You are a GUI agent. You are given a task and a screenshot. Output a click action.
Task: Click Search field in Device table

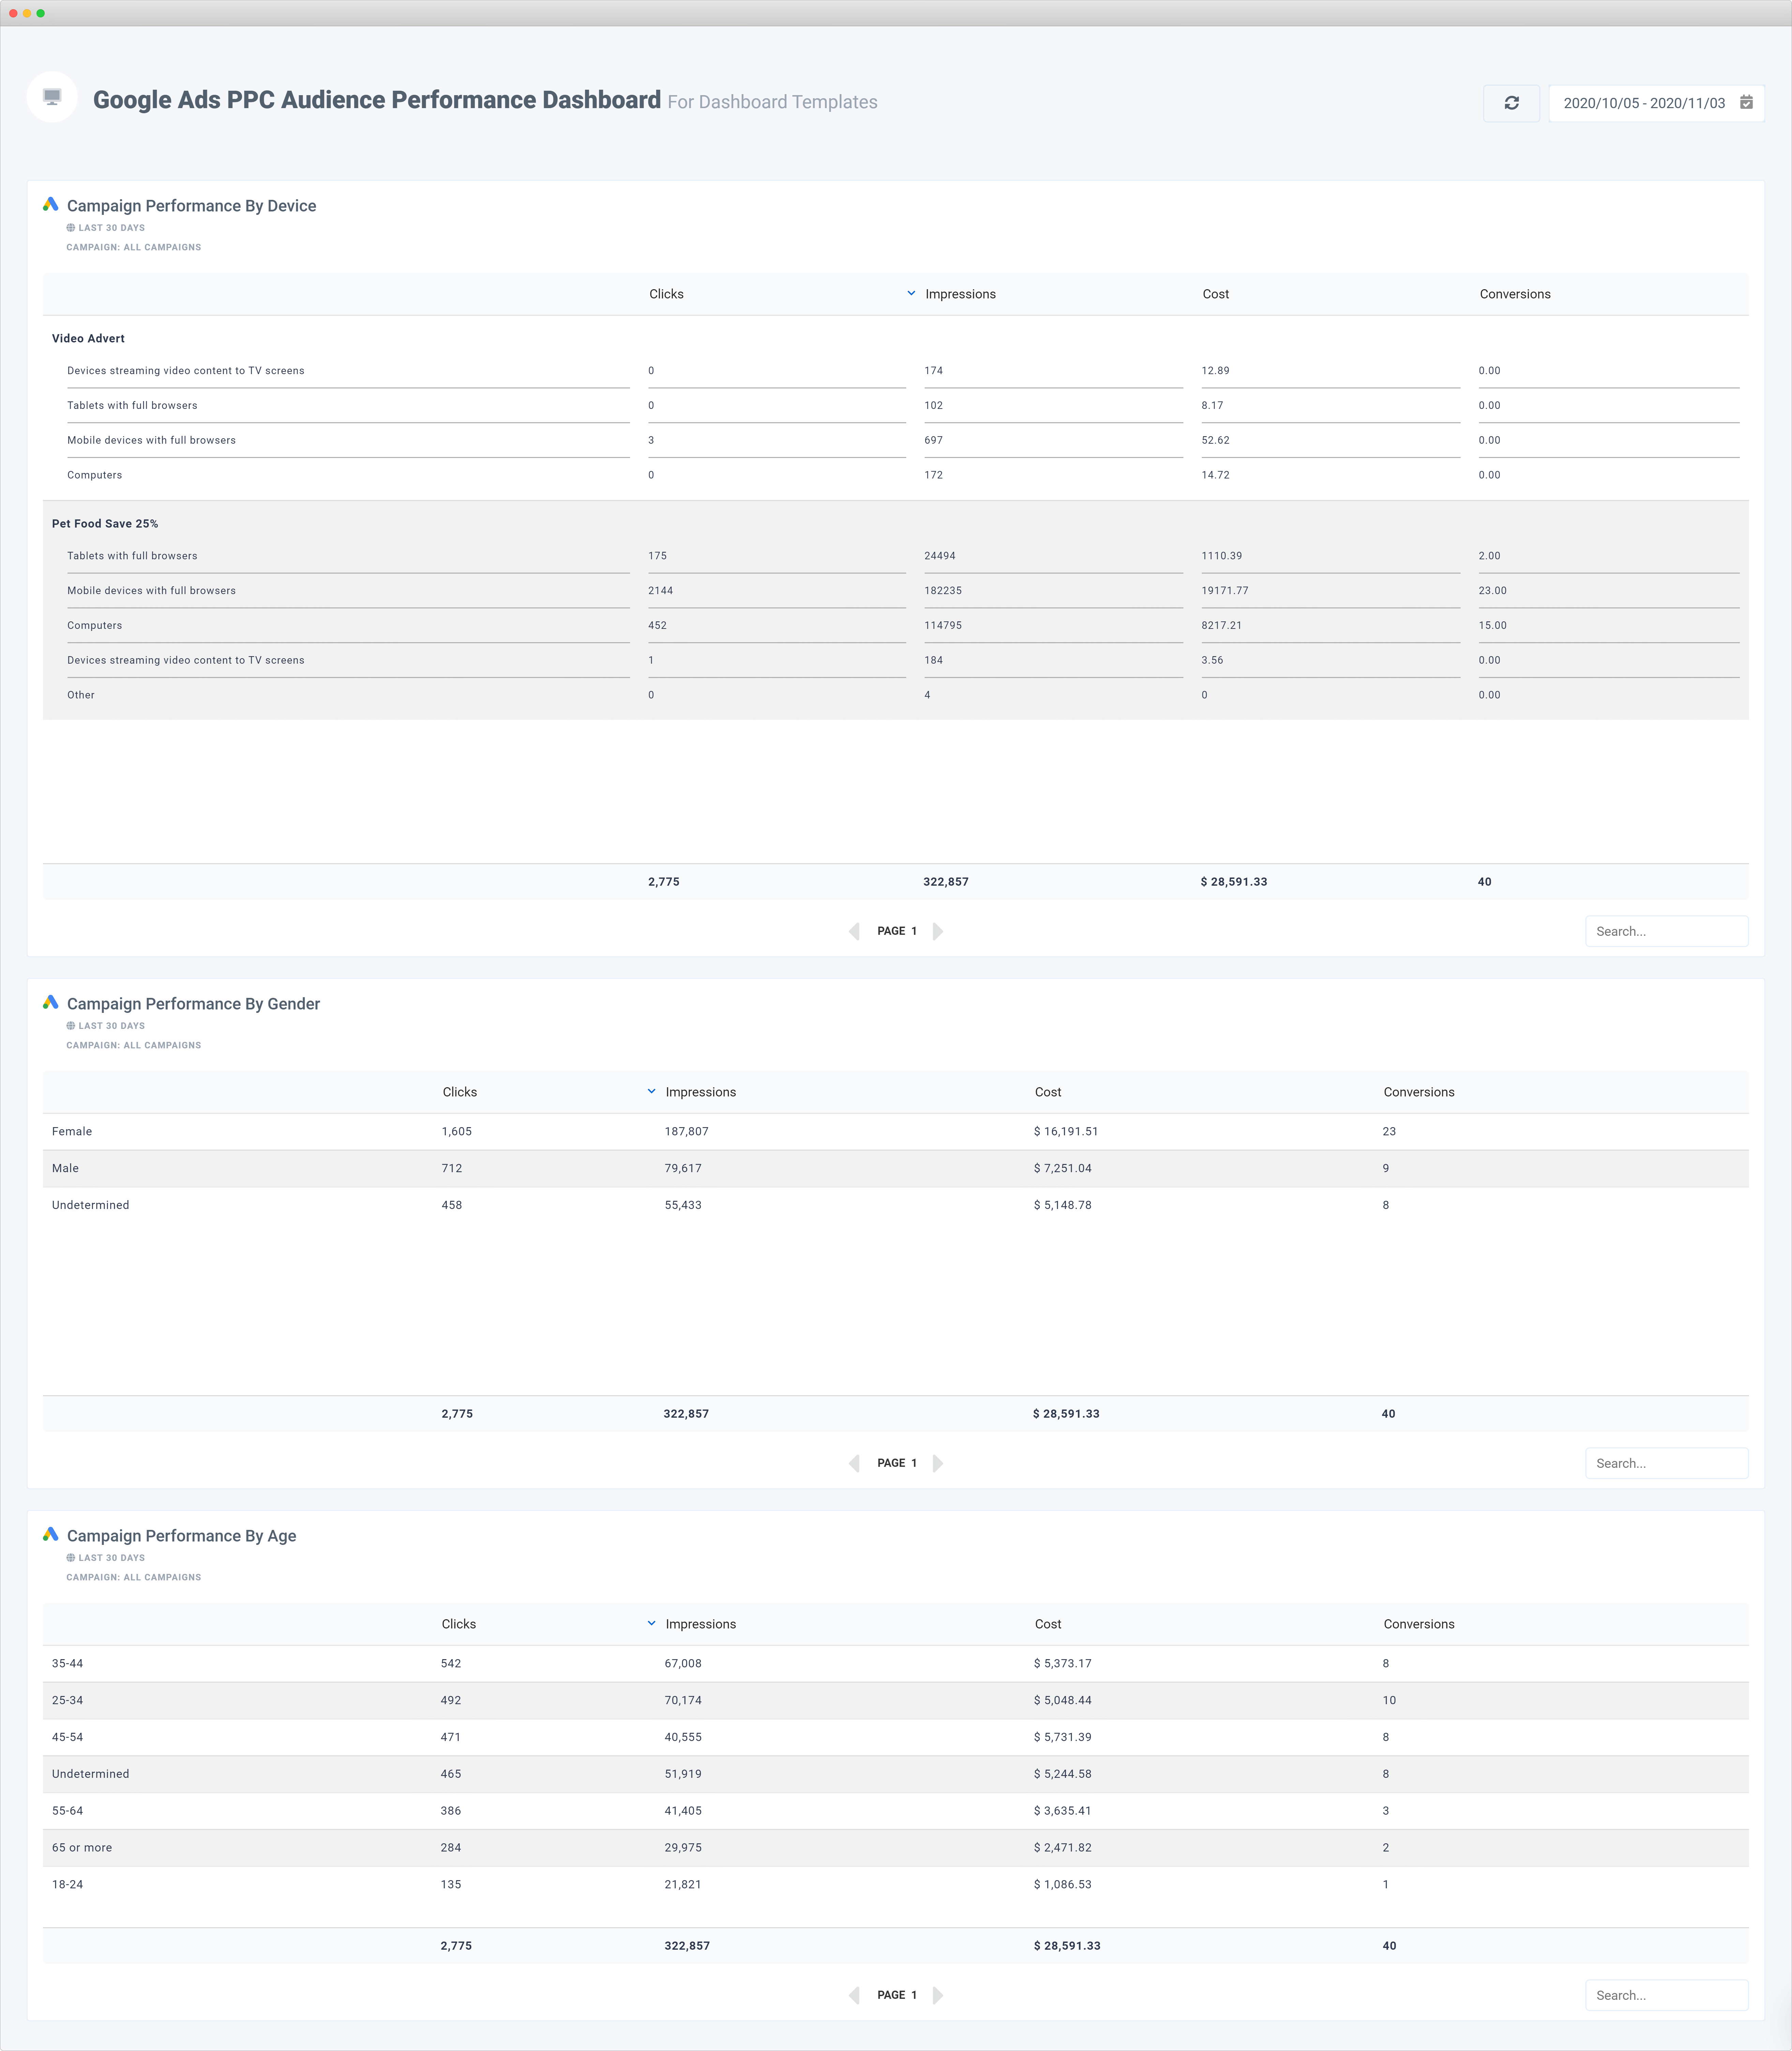pyautogui.click(x=1667, y=931)
